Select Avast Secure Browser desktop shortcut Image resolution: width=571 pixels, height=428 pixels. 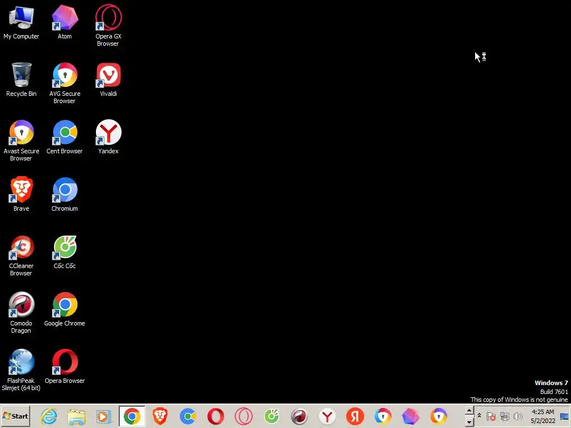[21, 141]
